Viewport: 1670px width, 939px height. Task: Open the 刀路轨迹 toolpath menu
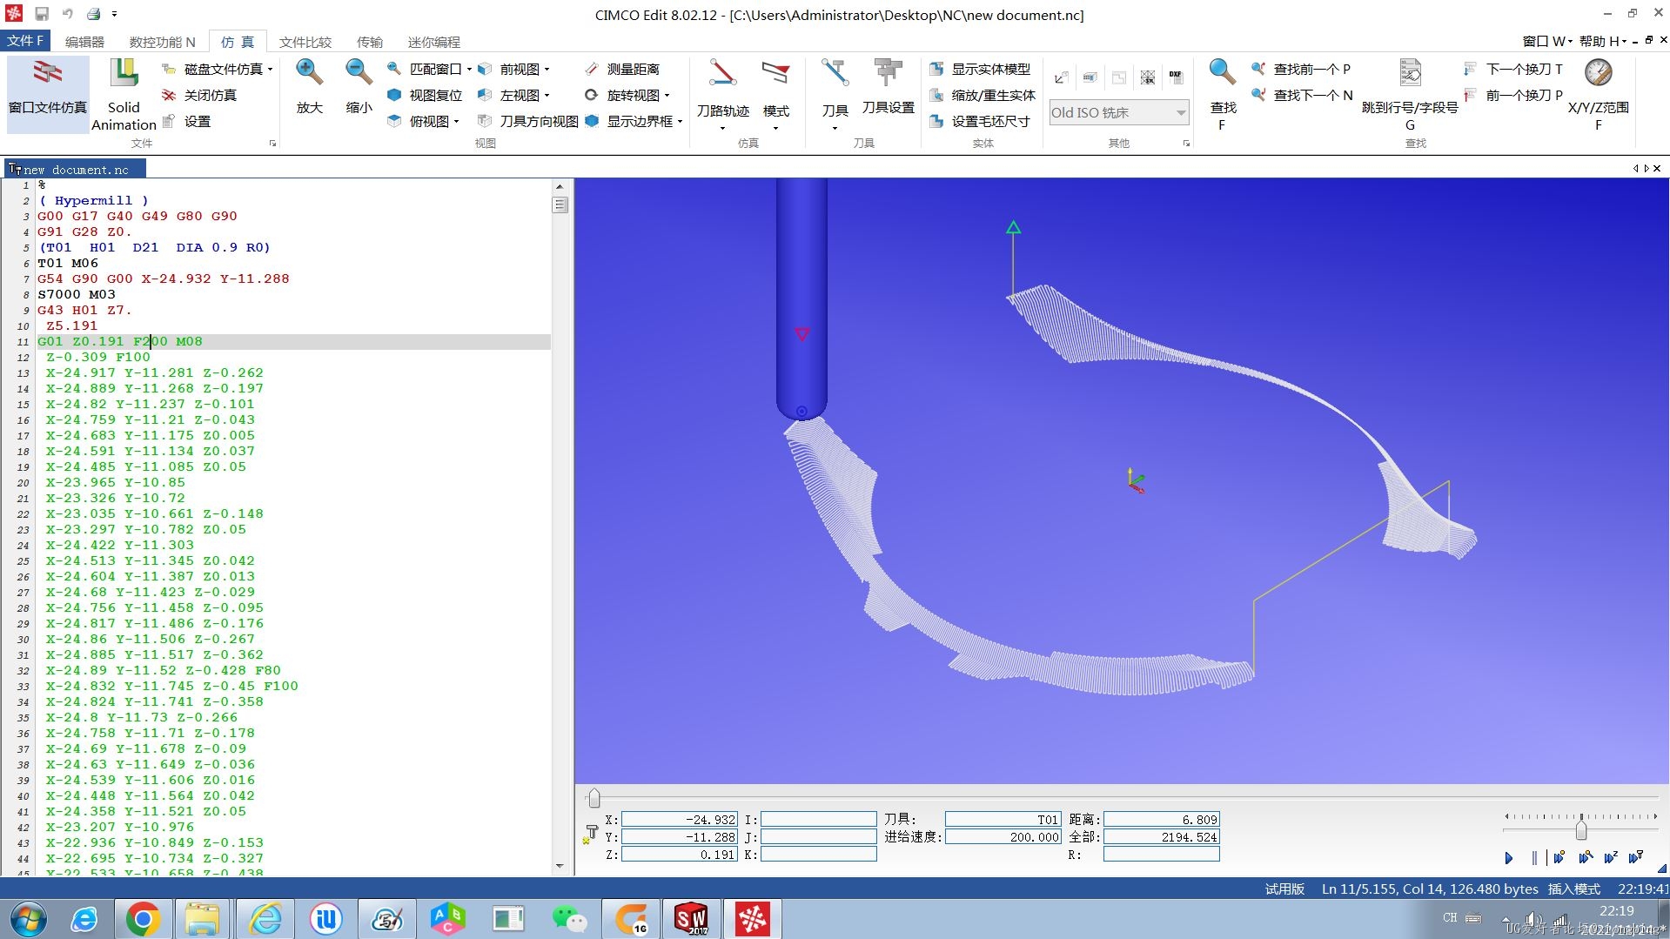722,94
